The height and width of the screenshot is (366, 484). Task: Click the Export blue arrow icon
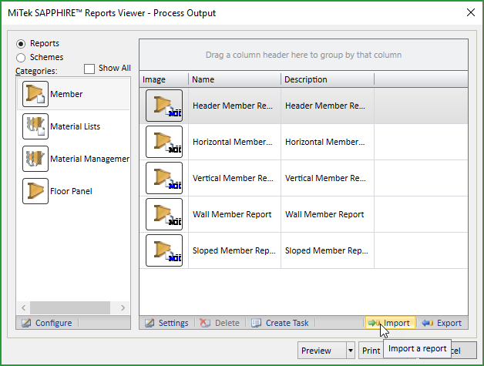point(428,323)
